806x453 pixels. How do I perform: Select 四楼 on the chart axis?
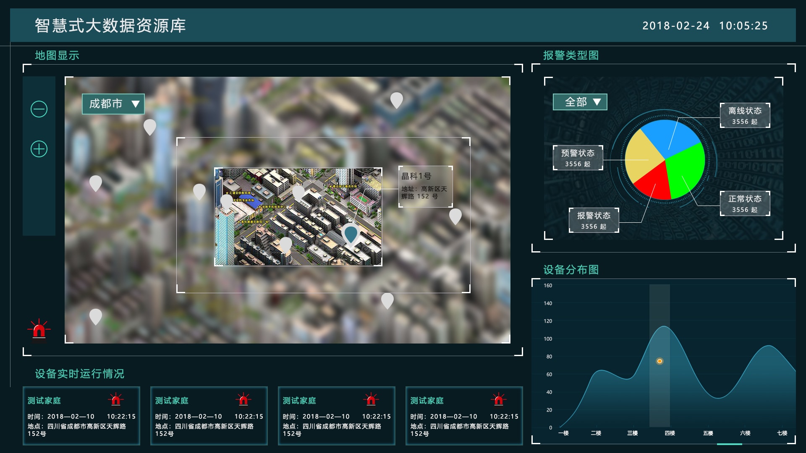(670, 433)
